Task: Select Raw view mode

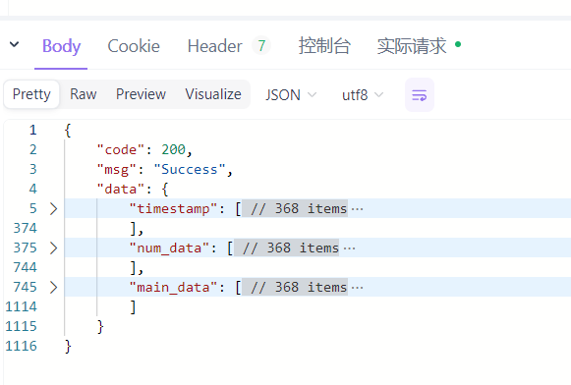Action: click(x=83, y=94)
